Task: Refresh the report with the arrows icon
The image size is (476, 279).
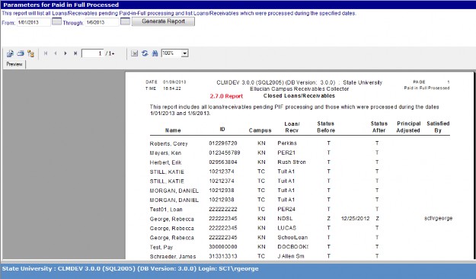Action: [x=145, y=53]
